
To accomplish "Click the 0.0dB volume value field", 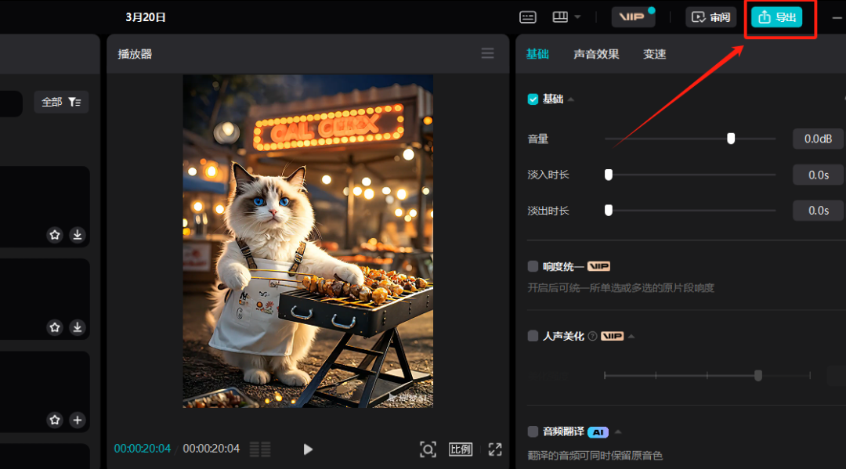I will [x=818, y=139].
